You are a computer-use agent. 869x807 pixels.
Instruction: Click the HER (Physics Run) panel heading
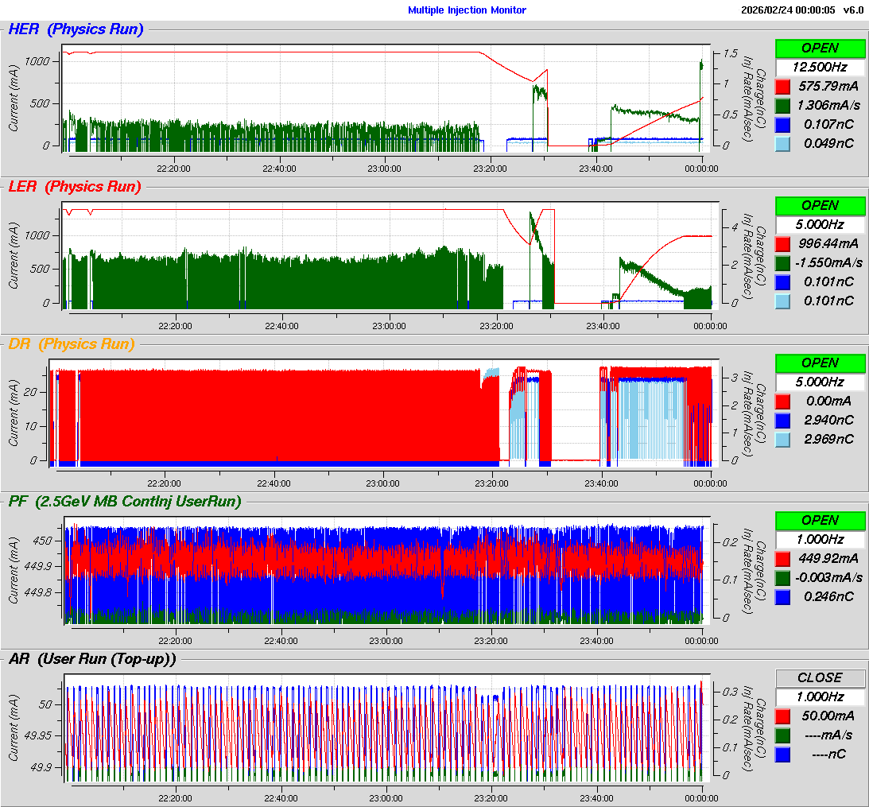[76, 29]
